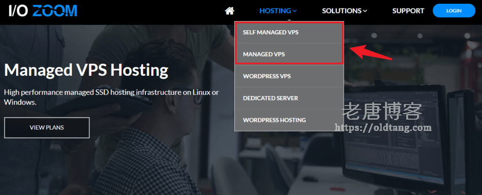Viewport: 482px width, 195px height.
Task: Click the oldtang.com watermark URL
Action: click(x=383, y=127)
